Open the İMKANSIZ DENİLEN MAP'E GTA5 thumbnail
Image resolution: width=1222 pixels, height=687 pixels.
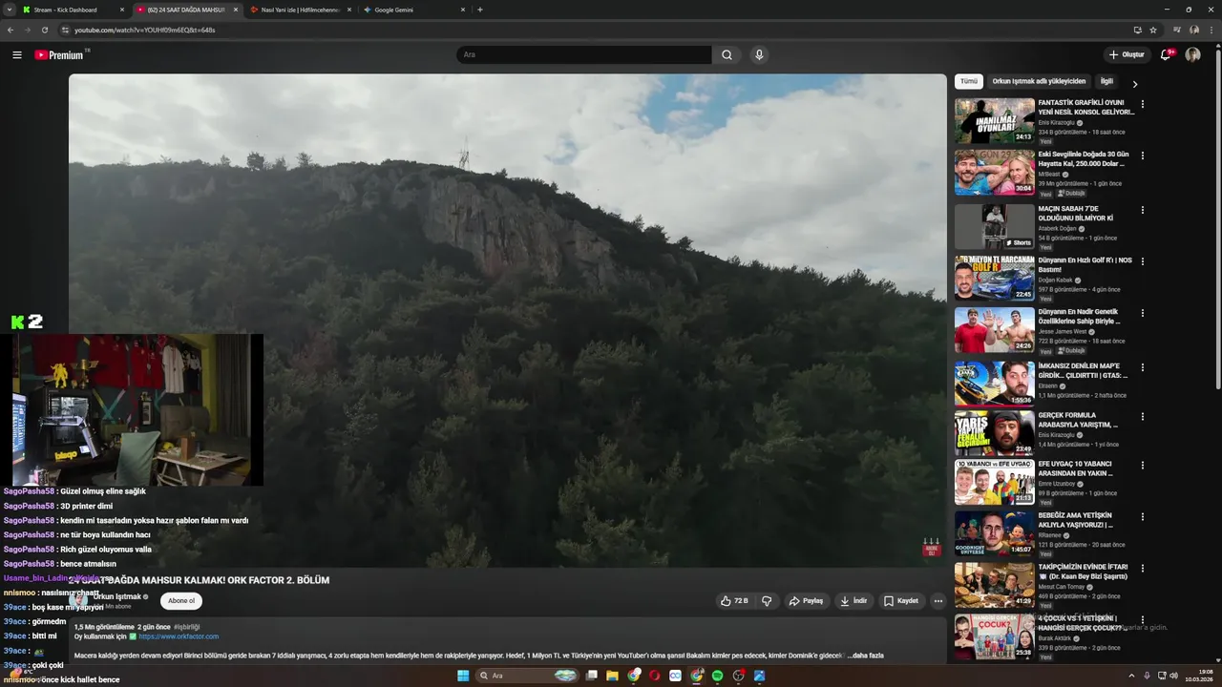tap(995, 384)
